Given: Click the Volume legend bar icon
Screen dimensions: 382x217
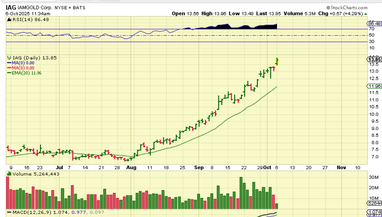Looking at the screenshot, I should tap(9, 174).
